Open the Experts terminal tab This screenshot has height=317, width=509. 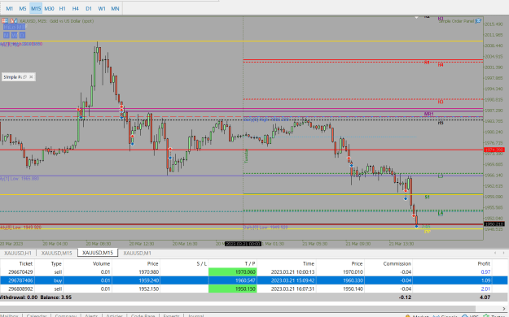(171, 315)
